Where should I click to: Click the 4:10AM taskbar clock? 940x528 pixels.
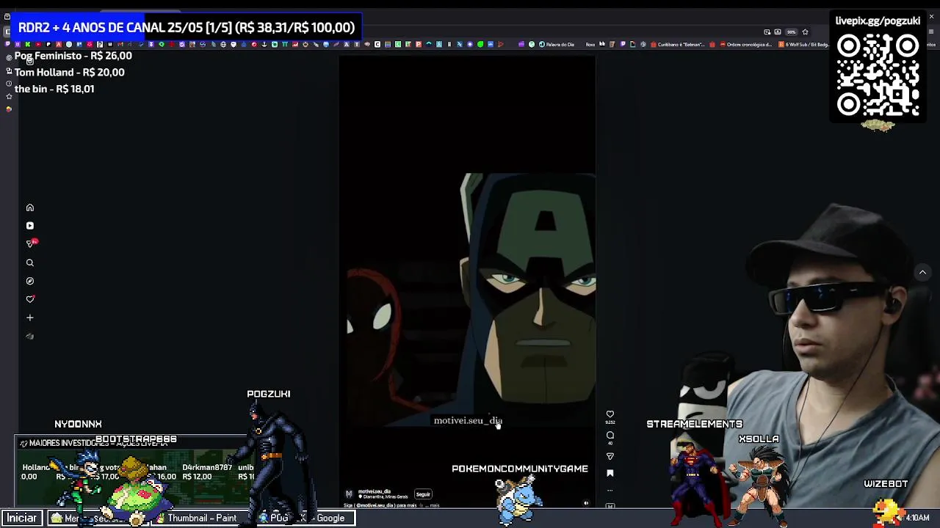point(916,518)
